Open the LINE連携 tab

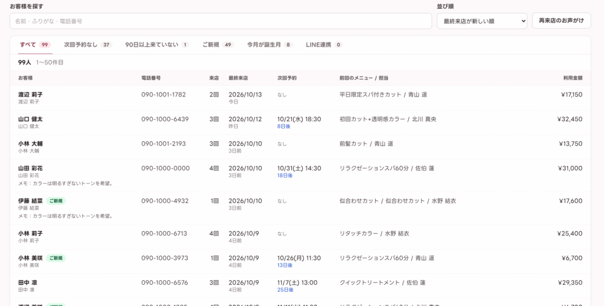(x=324, y=45)
